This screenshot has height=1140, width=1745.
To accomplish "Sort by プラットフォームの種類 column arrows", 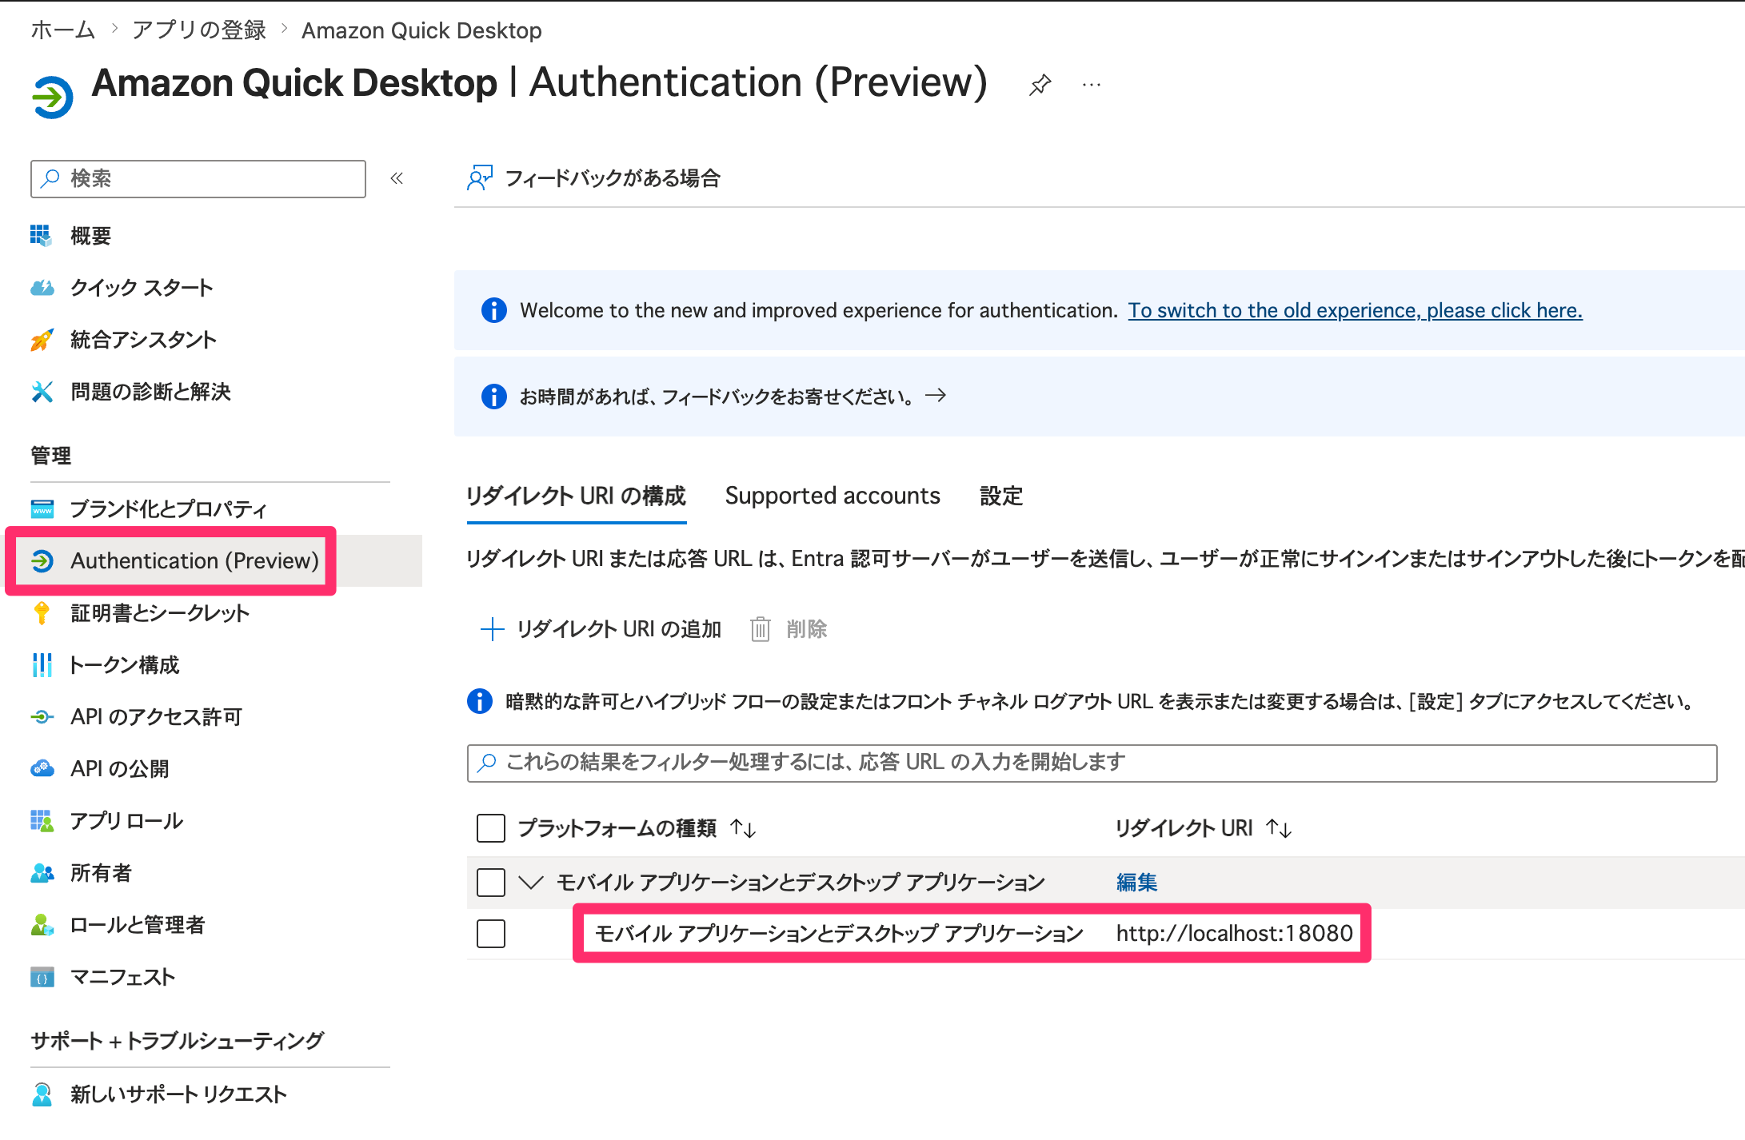I will tap(743, 828).
